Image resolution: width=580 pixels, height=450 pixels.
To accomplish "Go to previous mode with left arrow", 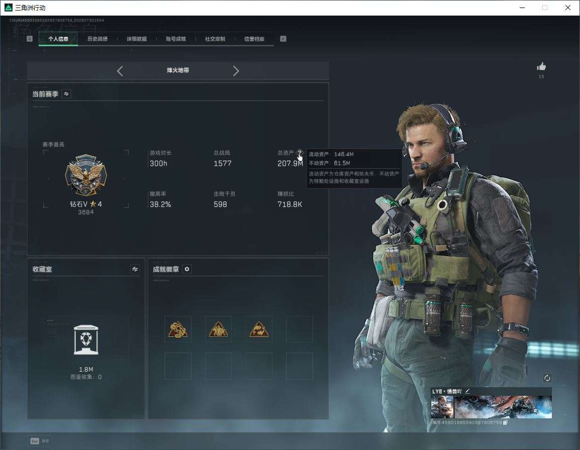I will [x=120, y=71].
